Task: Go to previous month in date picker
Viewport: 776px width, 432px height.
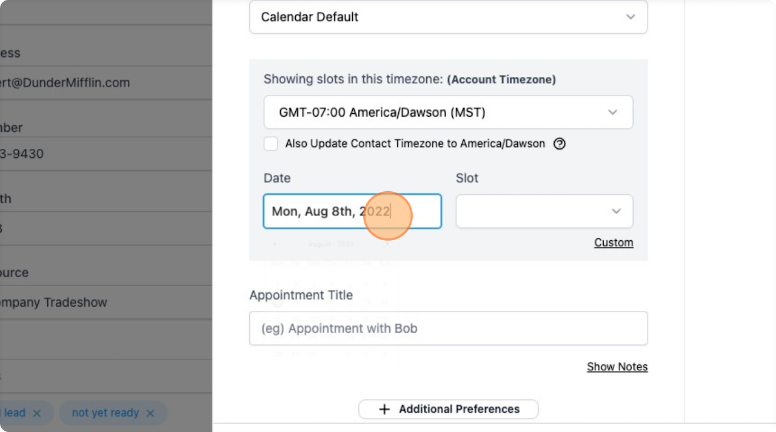Action: coord(275,244)
